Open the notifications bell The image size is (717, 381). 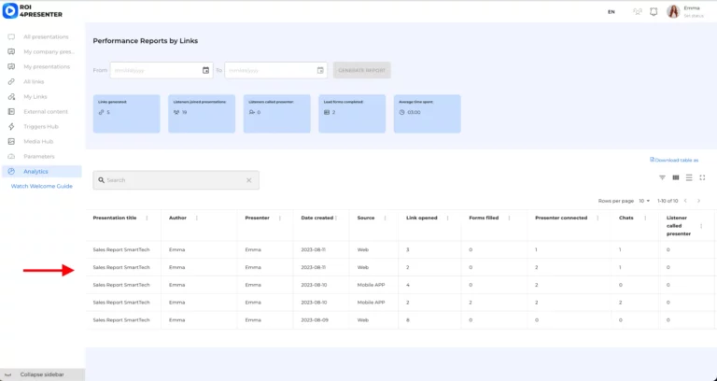coord(654,12)
